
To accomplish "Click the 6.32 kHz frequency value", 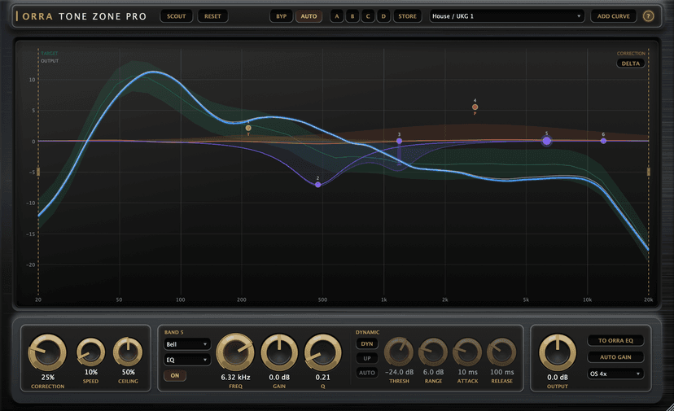I will [235, 377].
